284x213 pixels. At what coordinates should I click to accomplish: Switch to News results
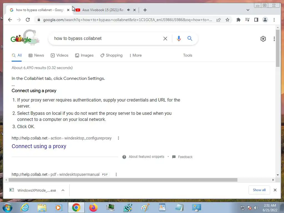[36, 55]
